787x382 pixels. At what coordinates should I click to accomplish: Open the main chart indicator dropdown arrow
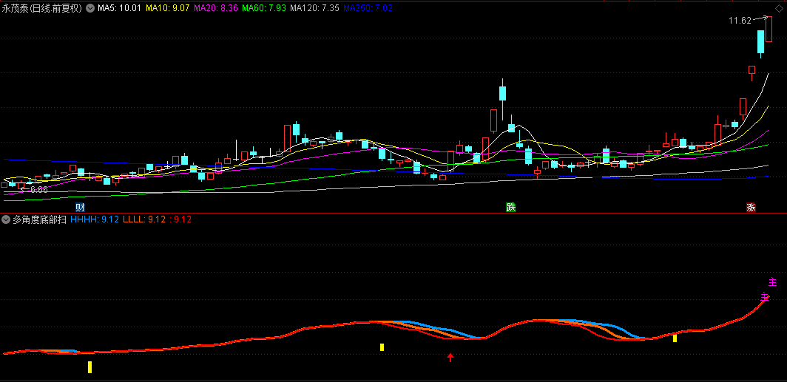(90, 8)
